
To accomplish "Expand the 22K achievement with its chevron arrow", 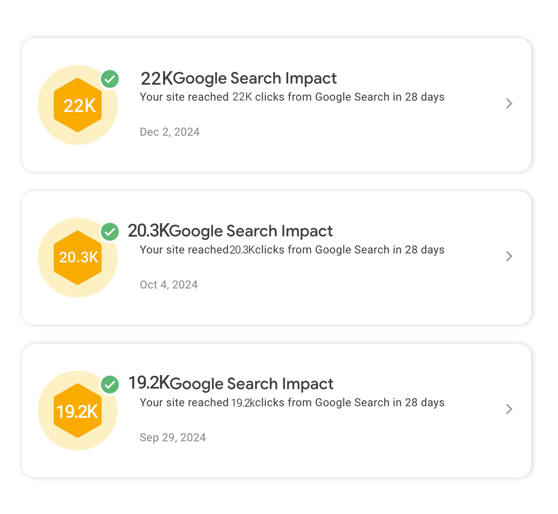I will tap(509, 103).
